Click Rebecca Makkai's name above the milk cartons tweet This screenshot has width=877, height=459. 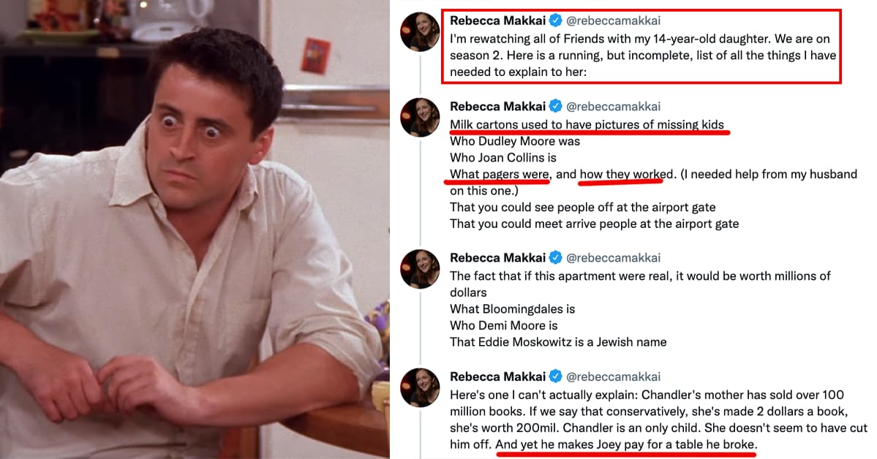tap(497, 106)
